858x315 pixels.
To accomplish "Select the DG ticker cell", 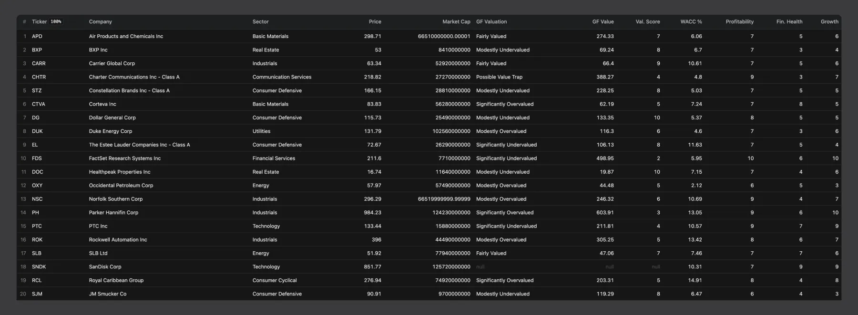I will (36, 118).
